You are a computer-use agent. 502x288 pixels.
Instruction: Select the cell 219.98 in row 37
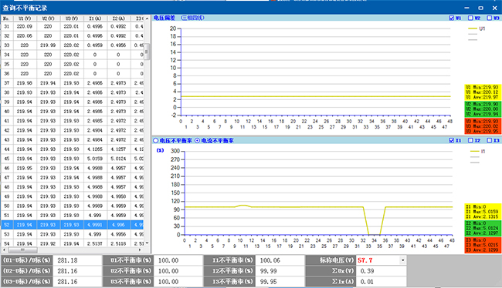point(25,83)
